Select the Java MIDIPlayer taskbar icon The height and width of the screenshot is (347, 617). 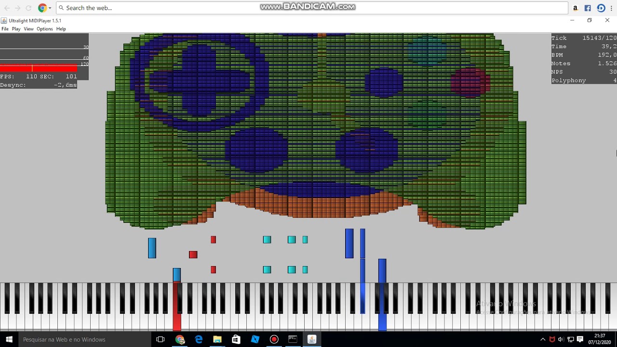311,339
